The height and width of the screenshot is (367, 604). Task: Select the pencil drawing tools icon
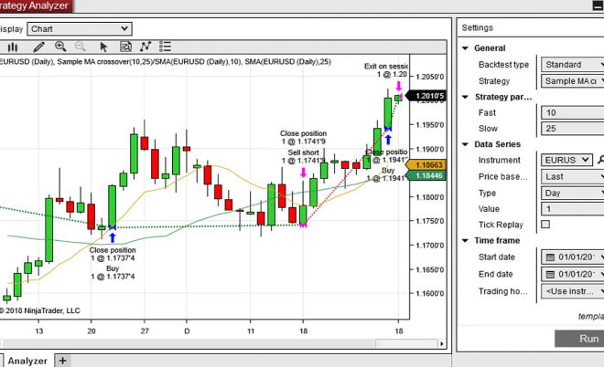pos(38,47)
